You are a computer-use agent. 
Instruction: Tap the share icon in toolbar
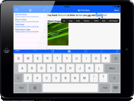117,51
